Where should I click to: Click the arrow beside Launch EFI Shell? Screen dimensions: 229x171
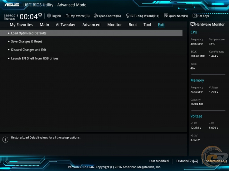click(x=9, y=58)
